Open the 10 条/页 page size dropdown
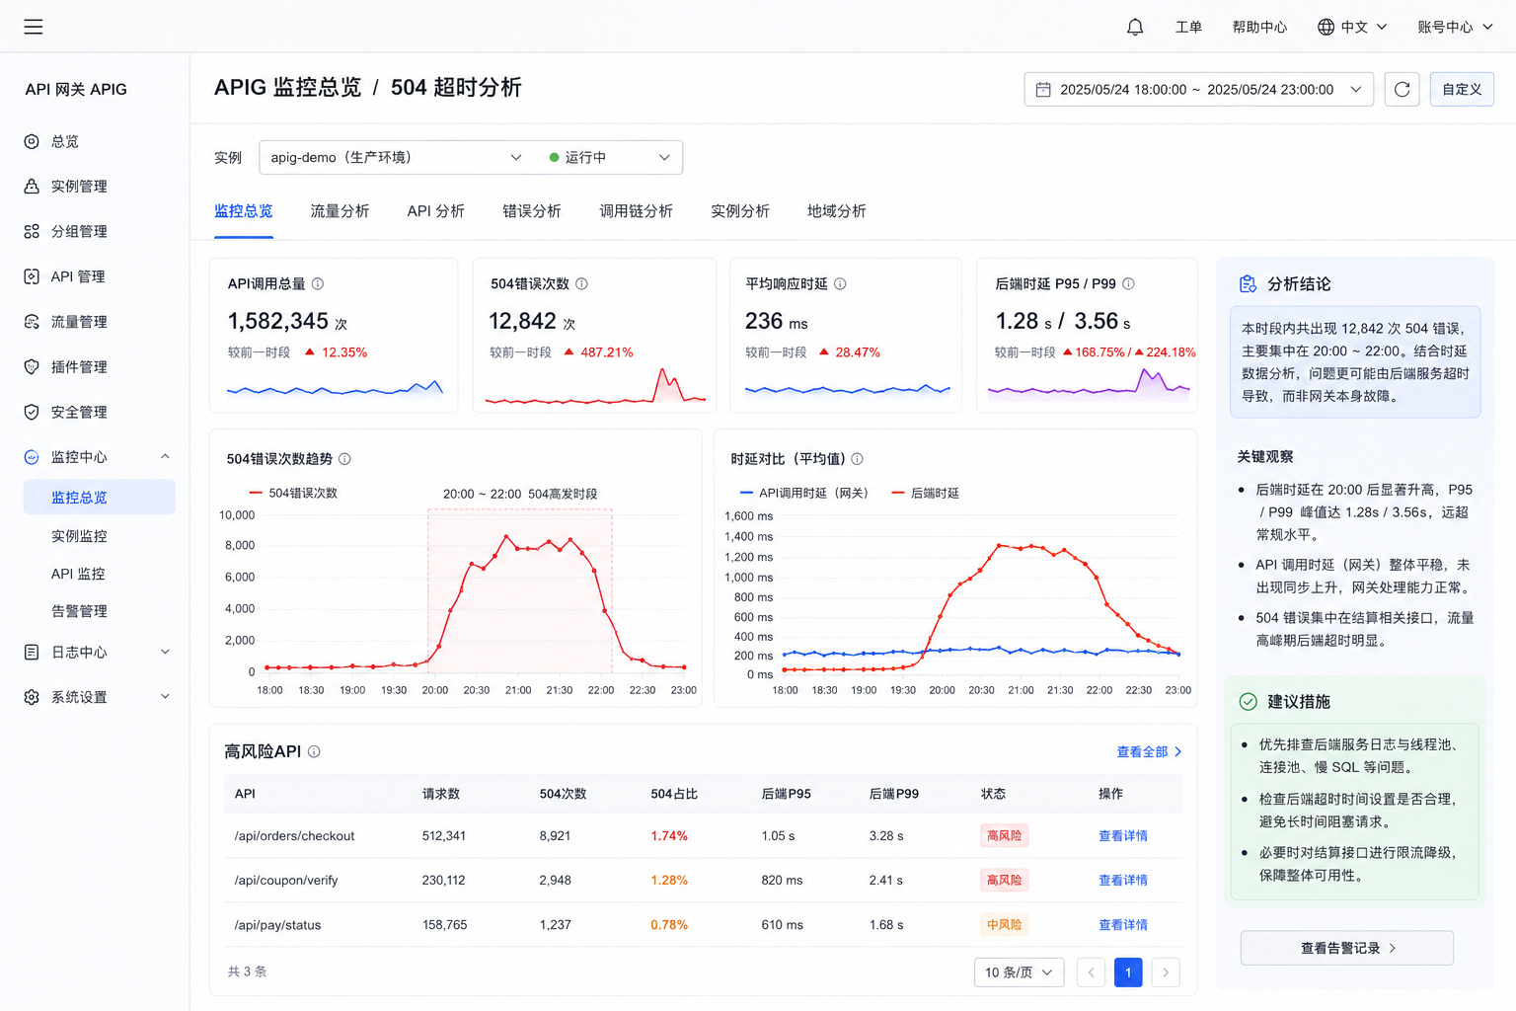Screen dimensions: 1516x1011 click(1019, 972)
